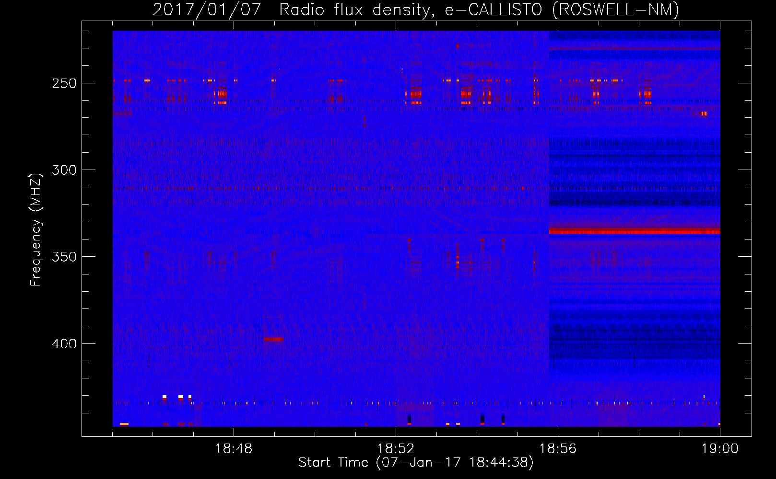776x479 pixels.
Task: Click the 'Start Time (07-Jan-17 18:44:38)' x-axis label
Action: pyautogui.click(x=416, y=463)
